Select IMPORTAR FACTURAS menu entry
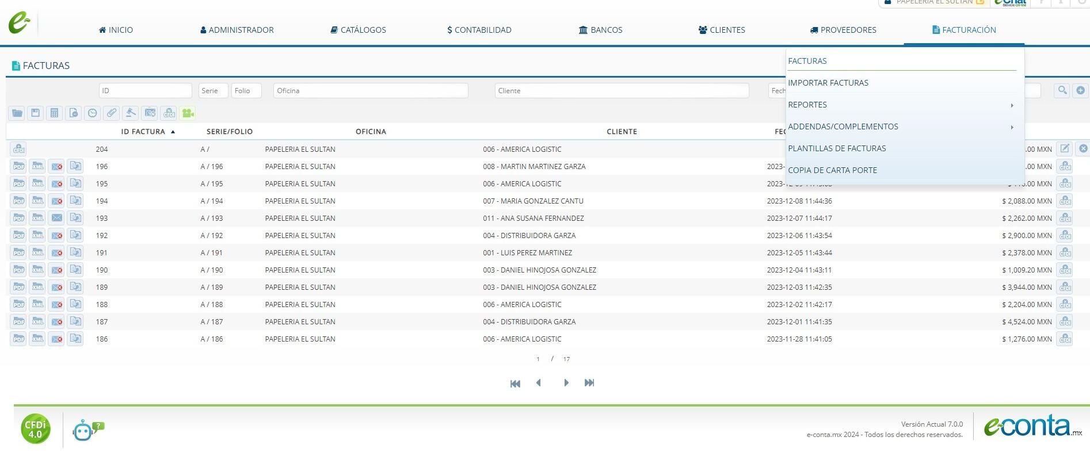Screen dimensions: 1090x460 [828, 83]
